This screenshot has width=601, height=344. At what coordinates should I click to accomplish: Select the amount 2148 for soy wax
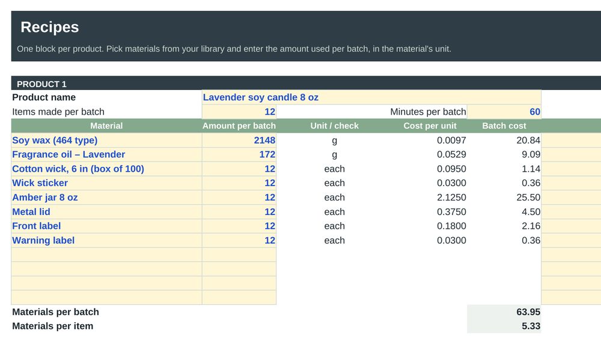239,140
